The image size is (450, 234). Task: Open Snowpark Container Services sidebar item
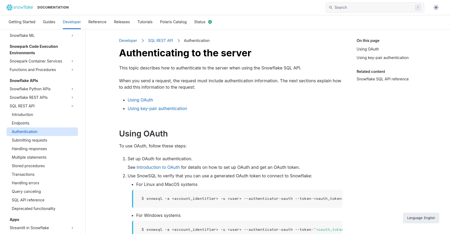coord(36,61)
